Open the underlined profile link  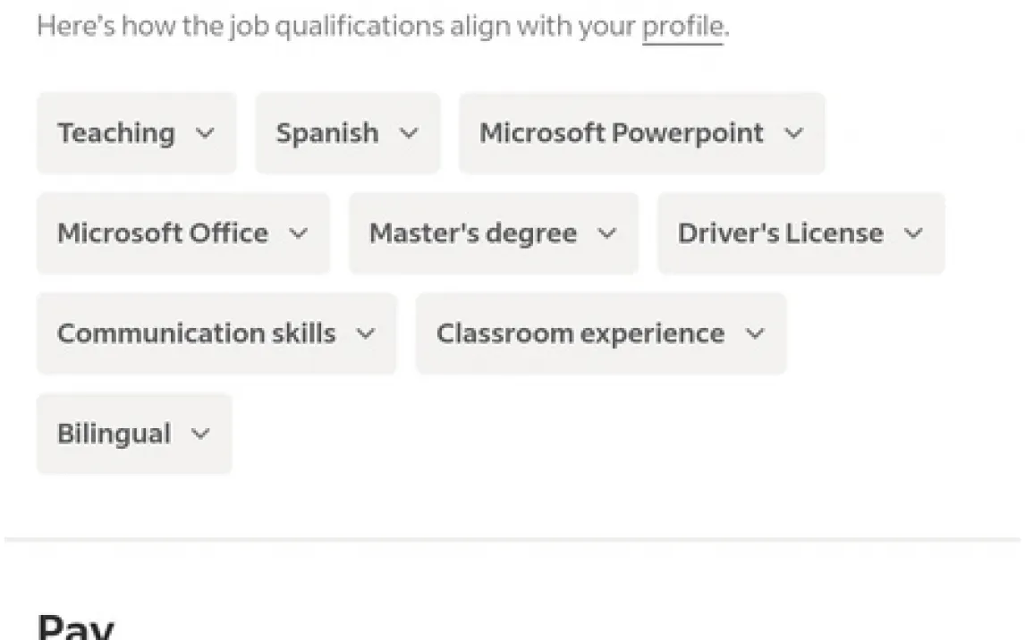pyautogui.click(x=682, y=27)
